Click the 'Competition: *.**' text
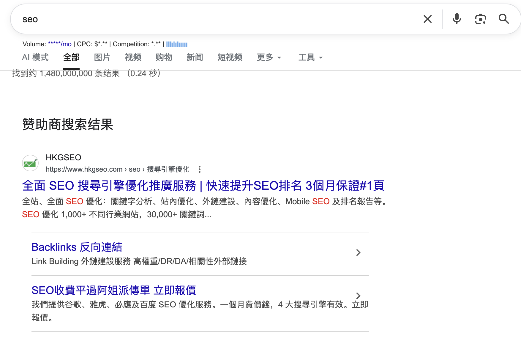This screenshot has width=521, height=348. point(137,44)
